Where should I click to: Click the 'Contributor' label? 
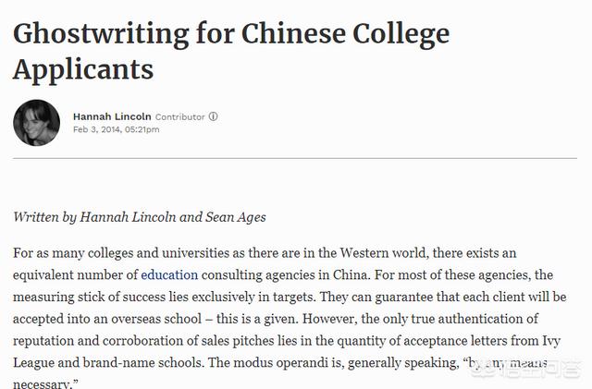pos(180,117)
